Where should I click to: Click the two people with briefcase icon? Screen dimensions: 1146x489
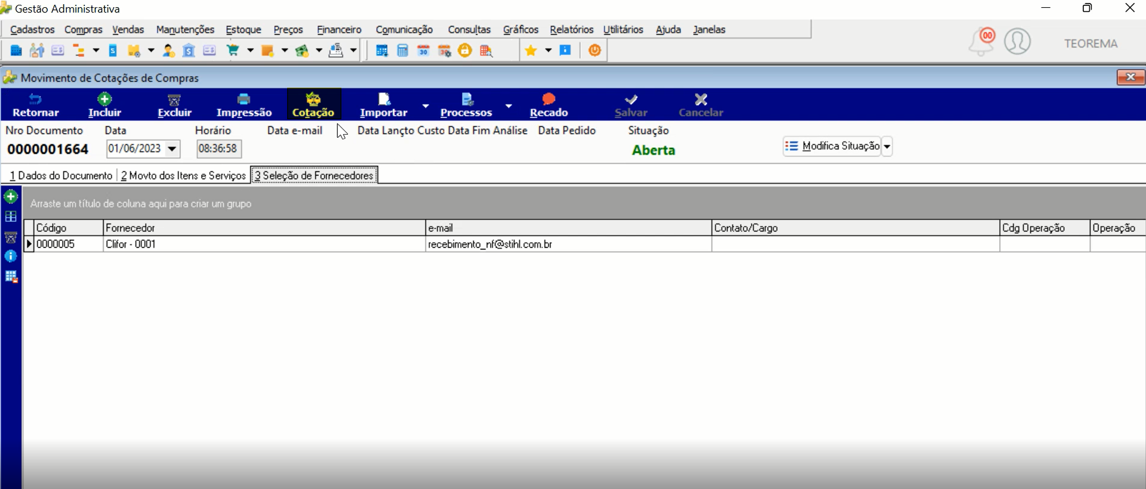37,51
